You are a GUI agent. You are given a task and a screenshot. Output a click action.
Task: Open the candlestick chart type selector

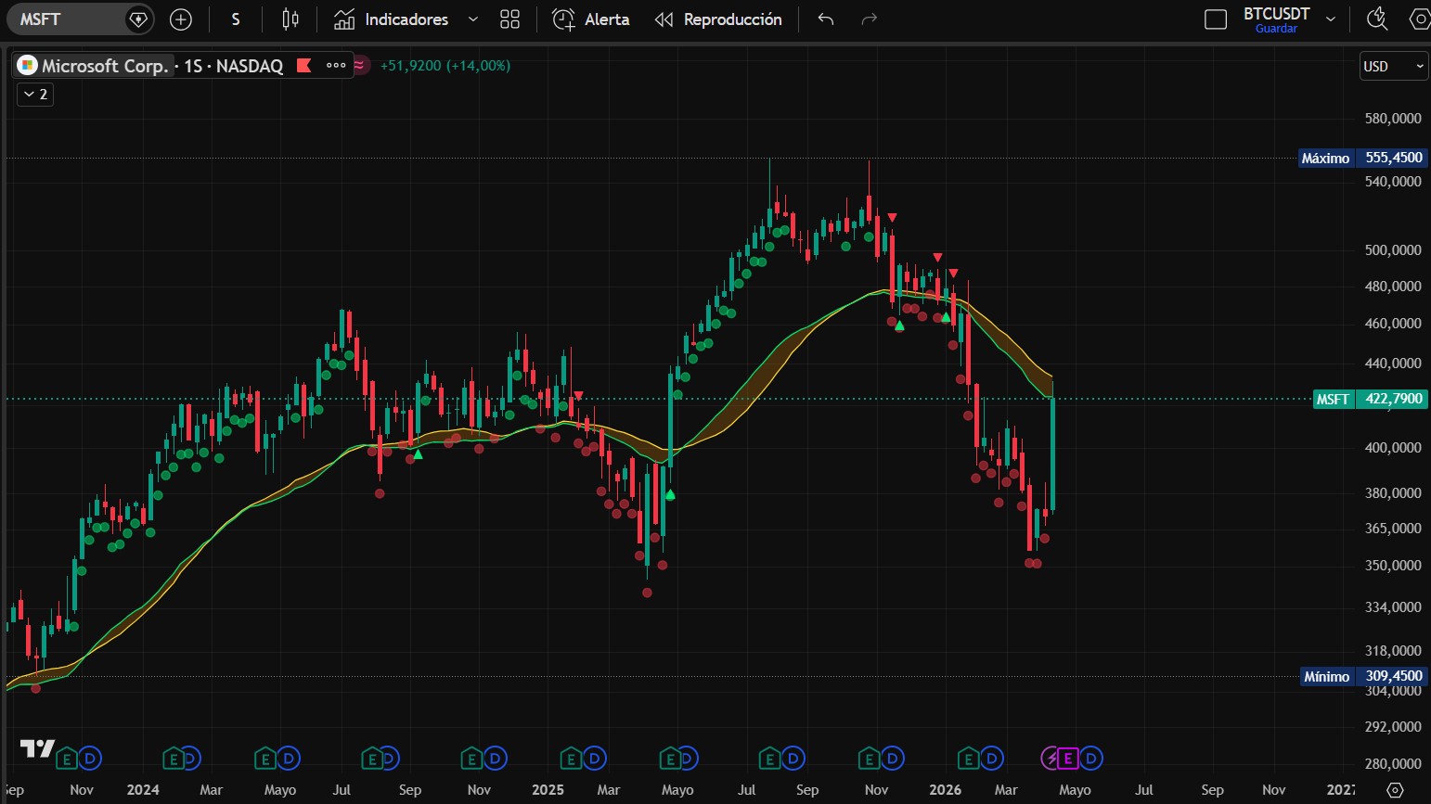tap(290, 19)
